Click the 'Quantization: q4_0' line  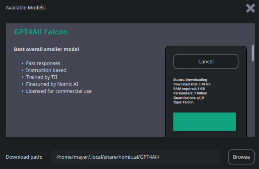[x=189, y=98]
